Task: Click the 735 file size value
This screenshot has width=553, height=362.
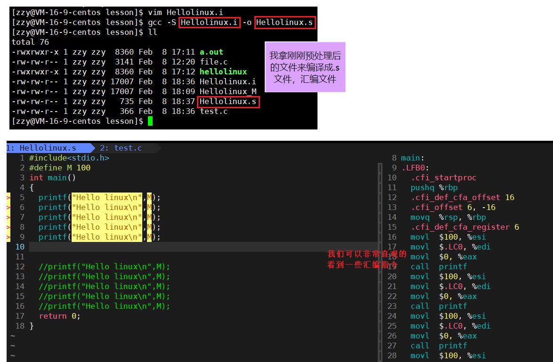Action: pos(127,102)
